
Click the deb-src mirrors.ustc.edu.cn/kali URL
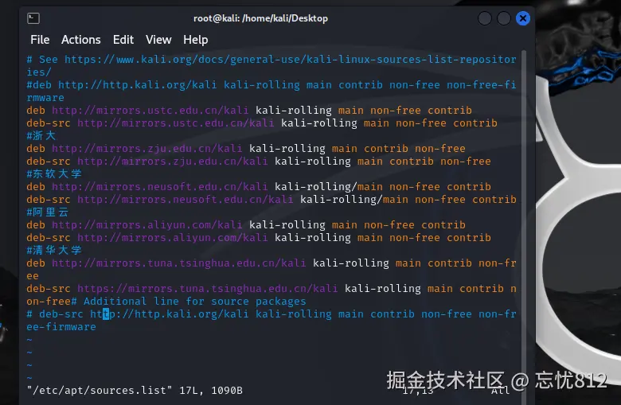click(x=175, y=123)
